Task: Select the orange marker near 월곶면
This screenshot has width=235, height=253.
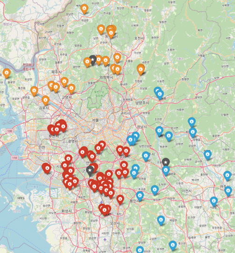Action: click(x=7, y=74)
